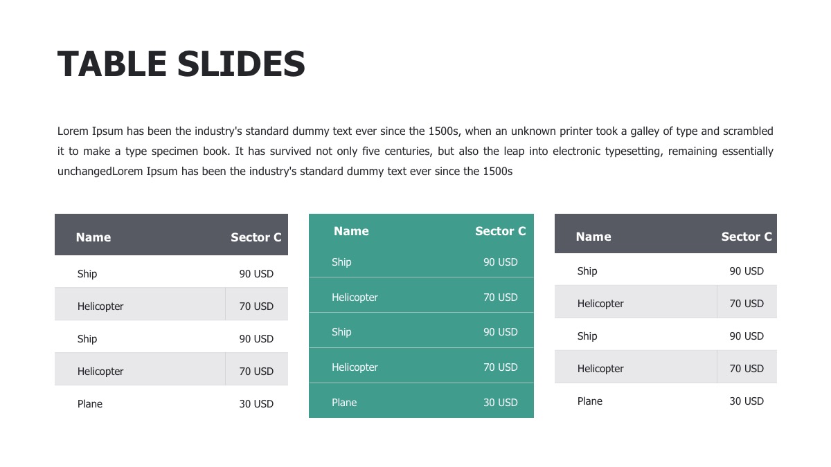The image size is (831, 467).
Task: Select the last 70 USD cell in the right table
Action: point(747,369)
